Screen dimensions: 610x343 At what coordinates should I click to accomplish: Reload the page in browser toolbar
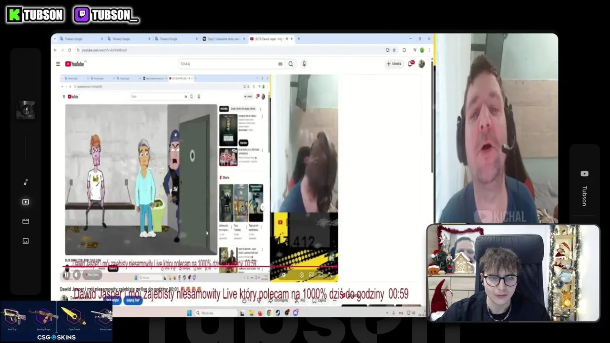[x=70, y=50]
